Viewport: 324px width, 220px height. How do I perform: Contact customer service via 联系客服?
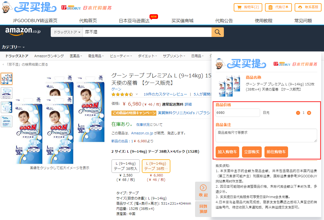(308, 7)
